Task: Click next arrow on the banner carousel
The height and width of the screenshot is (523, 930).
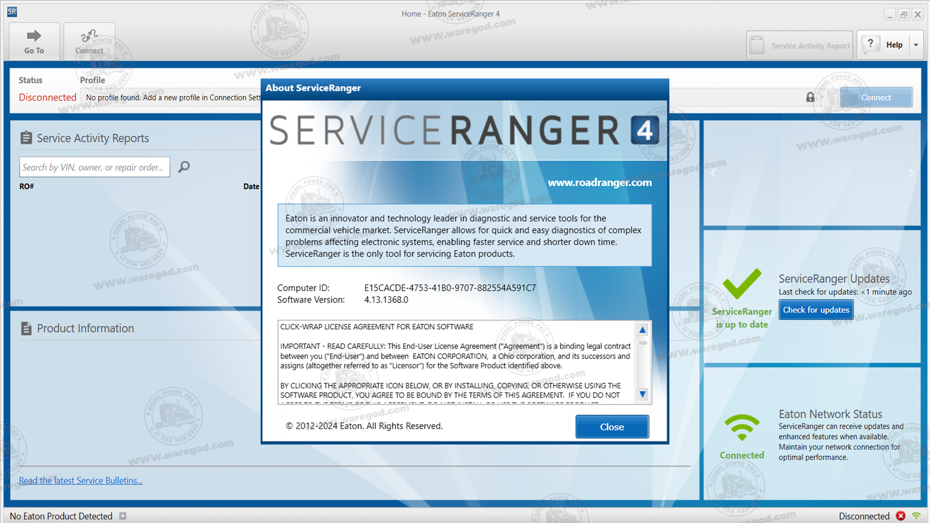Action: click(911, 173)
